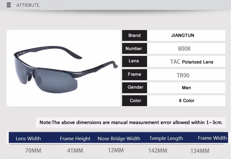Click the measurement error note text
Image resolution: width=231 pixels, height=159 pixels.
131,122
